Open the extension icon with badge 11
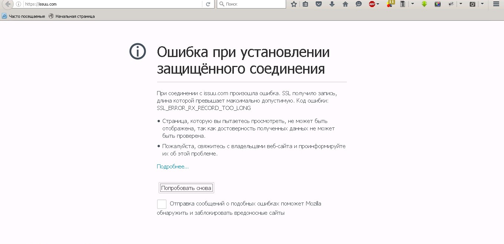This screenshot has height=244, width=504. pyautogui.click(x=390, y=4)
